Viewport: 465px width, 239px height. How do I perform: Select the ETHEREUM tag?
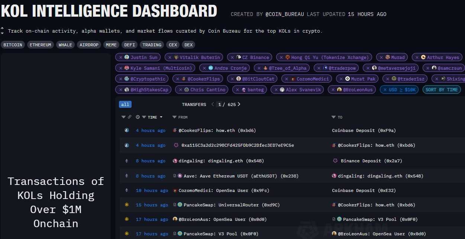(41, 45)
